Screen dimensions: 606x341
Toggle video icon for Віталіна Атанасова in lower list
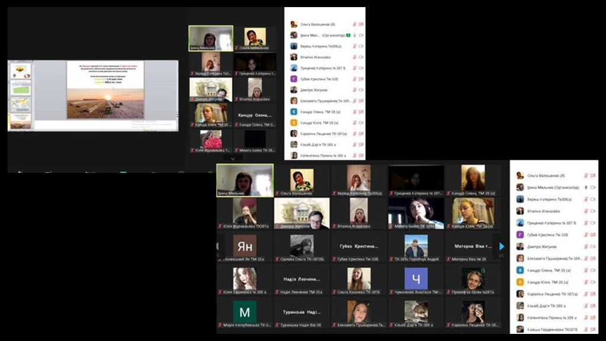point(592,211)
